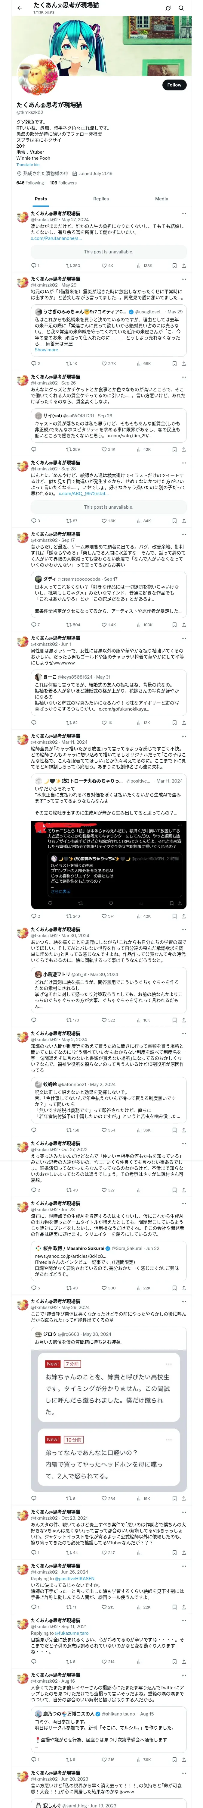The width and height of the screenshot is (203, 1808).
Task: Open search from the profile header
Action: coord(181,8)
